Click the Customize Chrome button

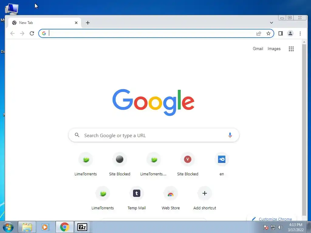point(272,219)
